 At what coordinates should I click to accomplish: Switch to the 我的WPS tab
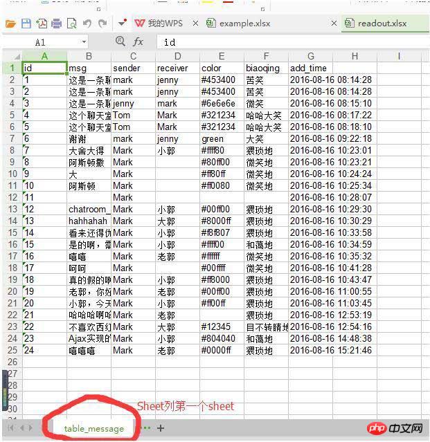[159, 23]
